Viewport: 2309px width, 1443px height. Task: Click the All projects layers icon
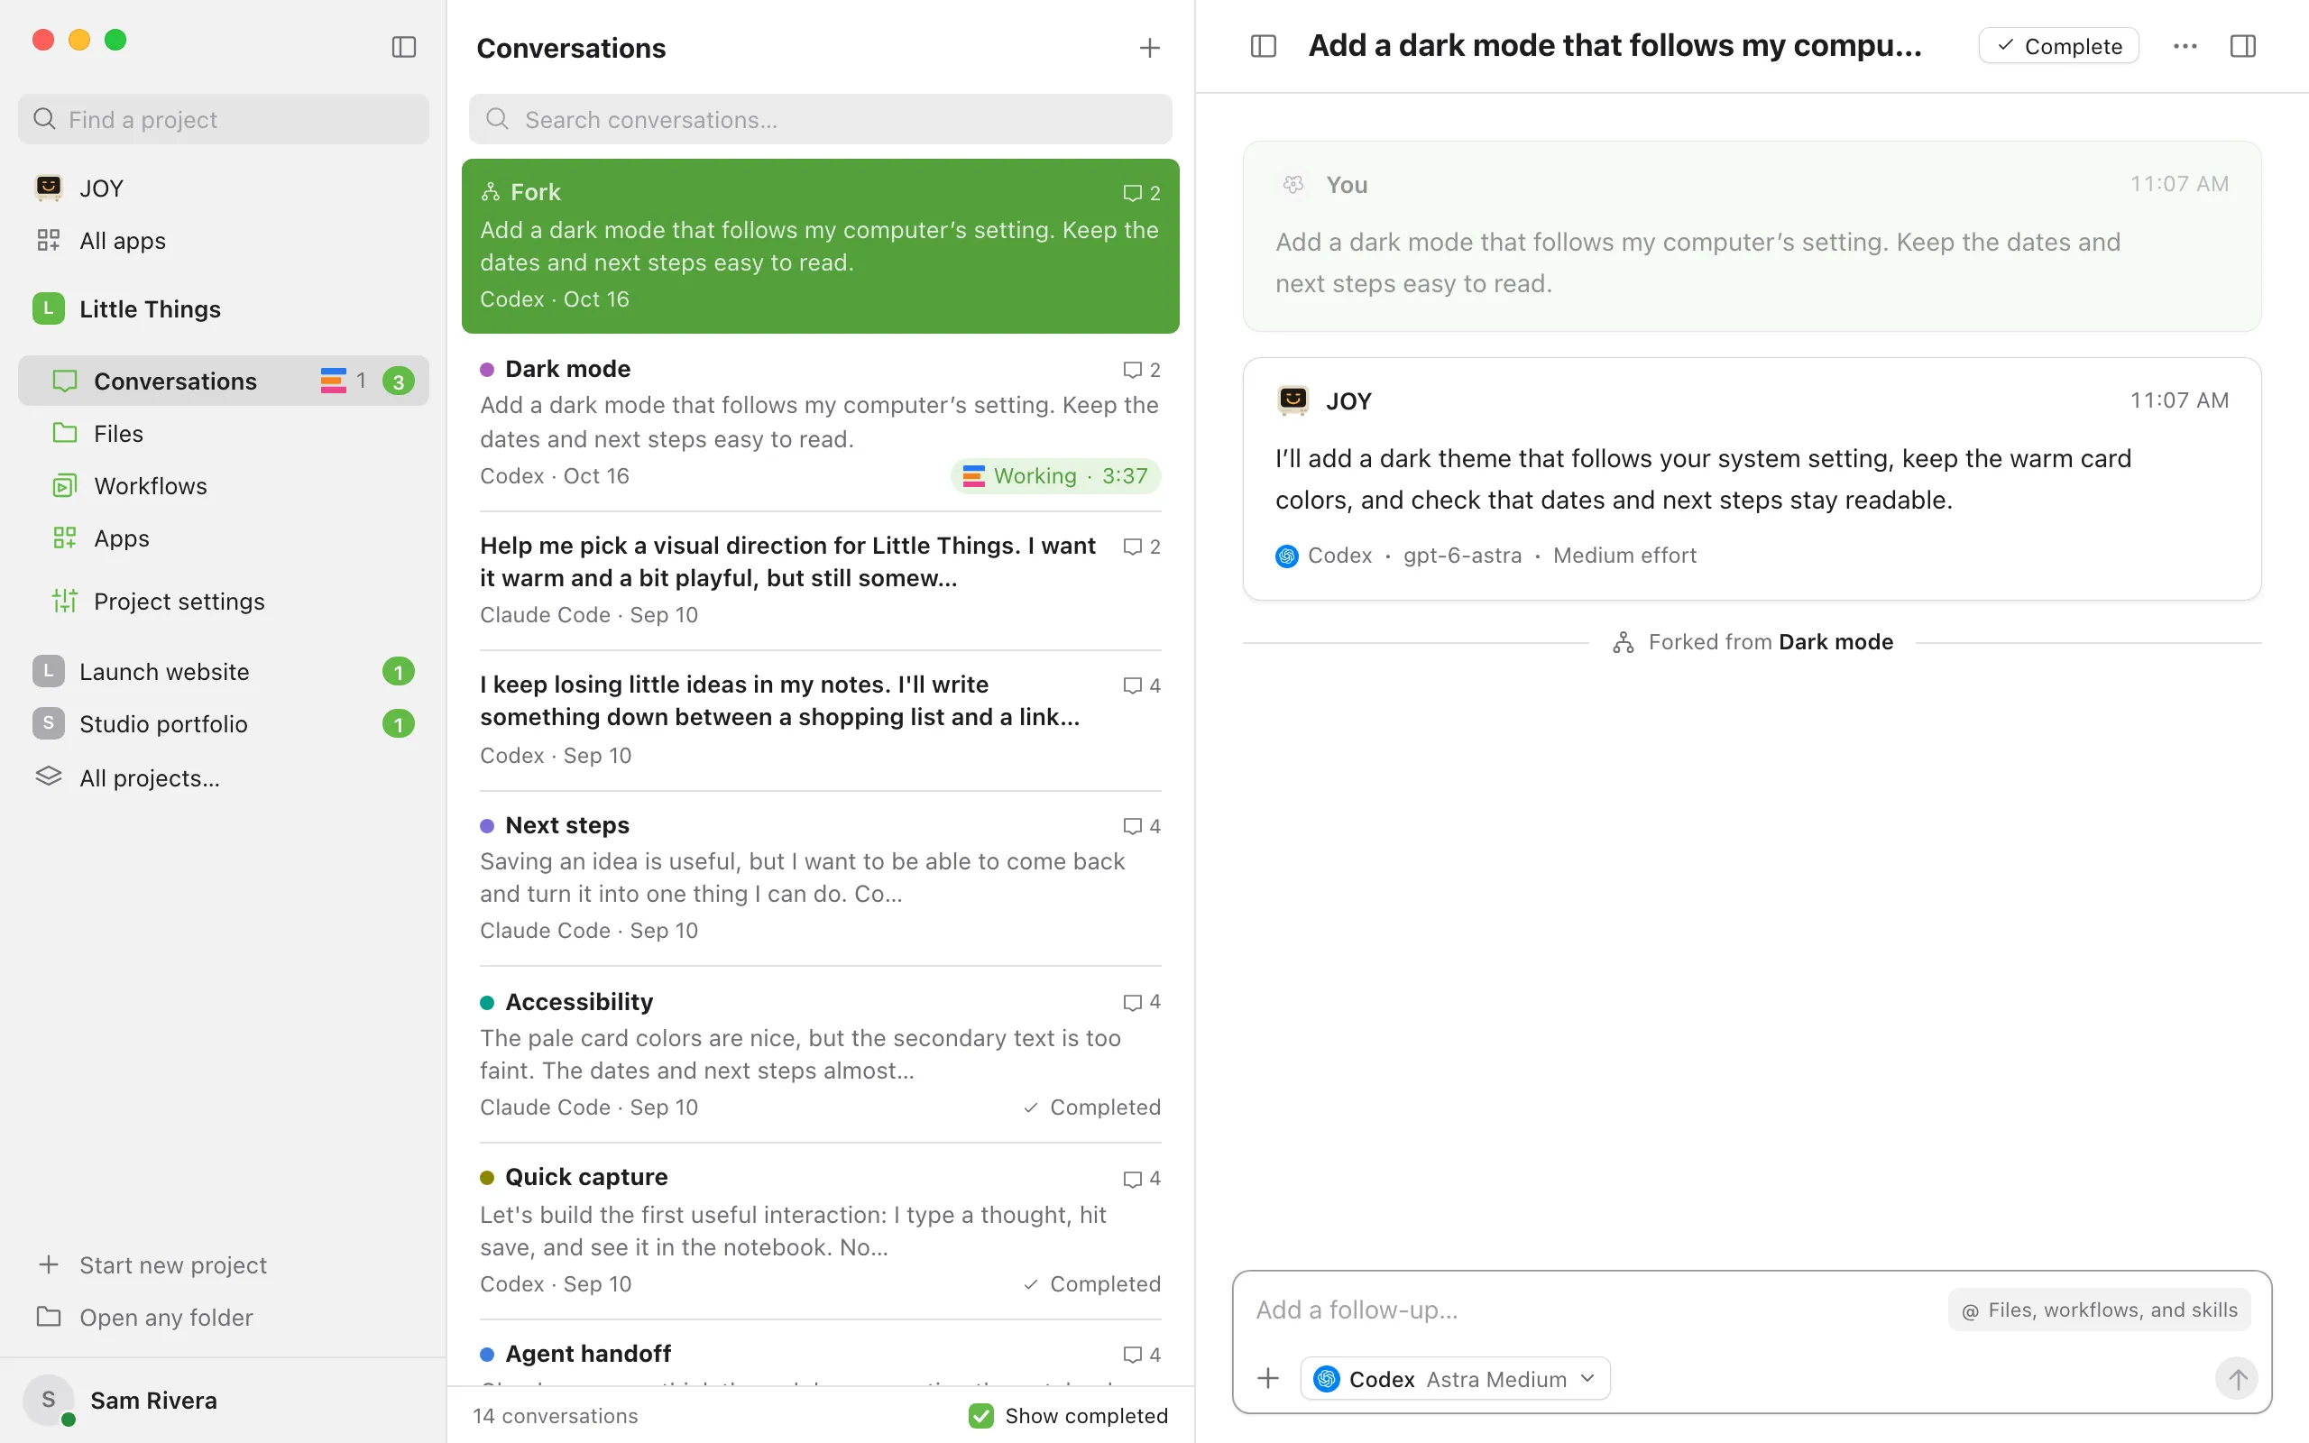click(49, 777)
